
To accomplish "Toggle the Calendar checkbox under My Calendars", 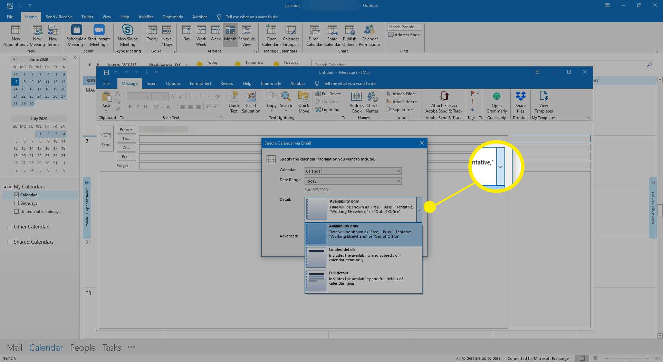I will tap(16, 195).
